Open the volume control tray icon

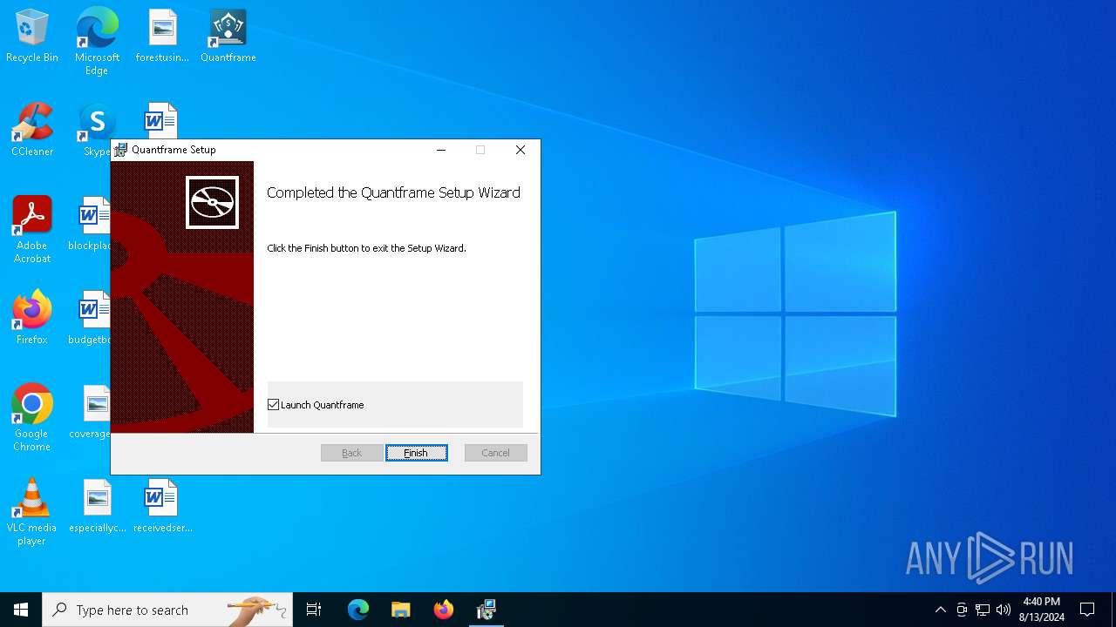[x=1004, y=610]
